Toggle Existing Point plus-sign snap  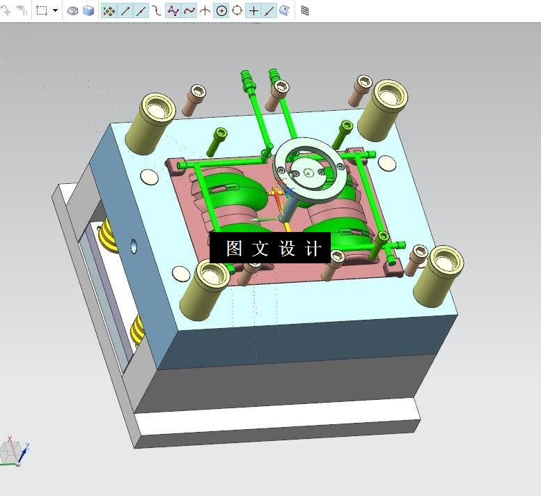coord(253,11)
